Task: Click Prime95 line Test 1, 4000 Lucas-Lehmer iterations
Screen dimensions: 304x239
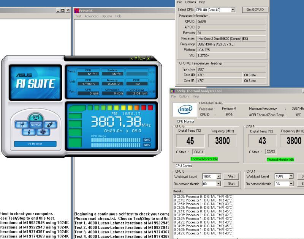Action: click(x=122, y=223)
